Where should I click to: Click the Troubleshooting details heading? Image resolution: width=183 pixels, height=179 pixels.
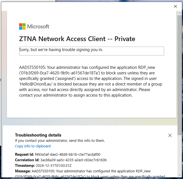(38, 135)
